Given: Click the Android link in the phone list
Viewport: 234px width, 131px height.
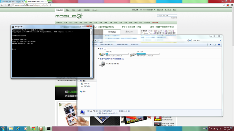Looking at the screenshot, I should click(152, 31).
